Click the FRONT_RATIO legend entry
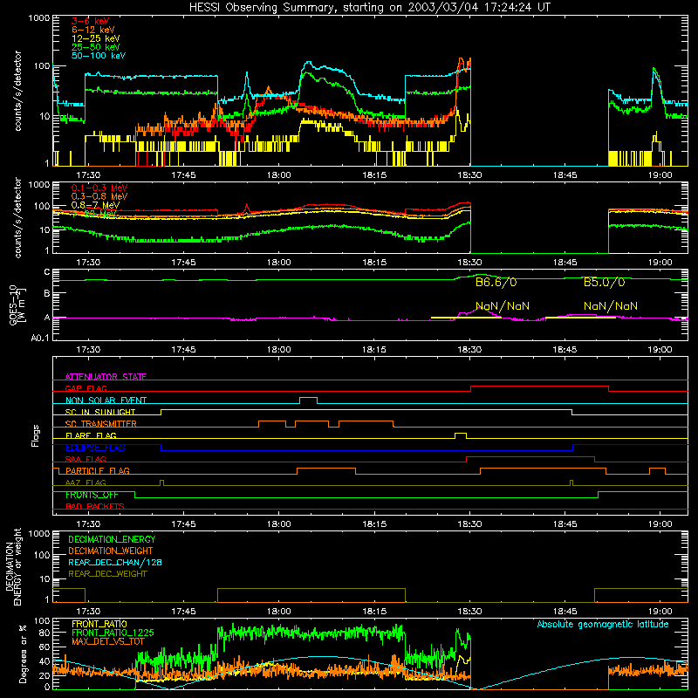 (99, 624)
